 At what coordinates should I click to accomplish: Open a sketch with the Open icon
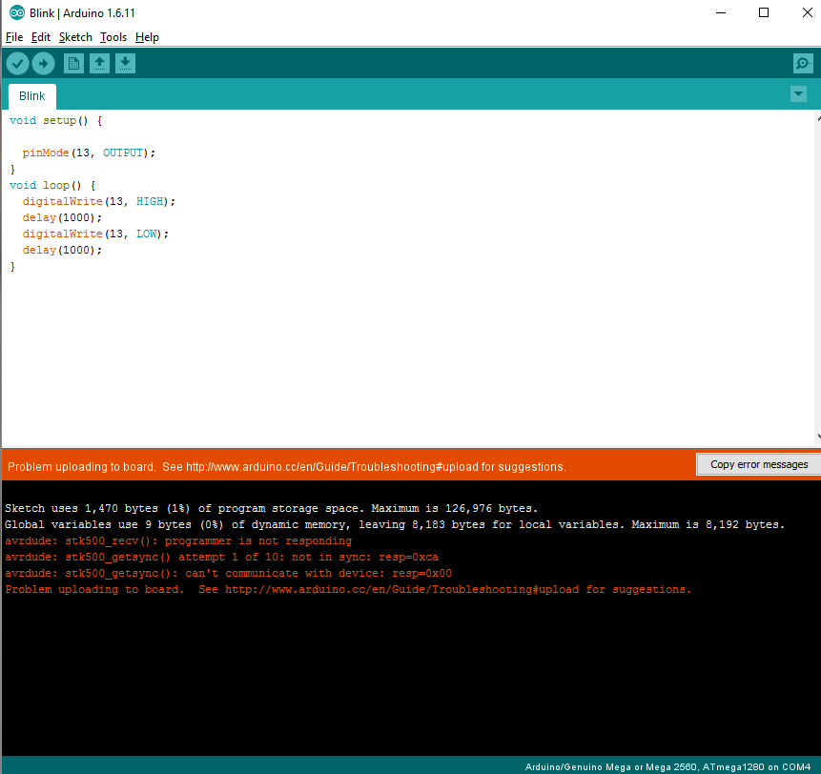point(99,64)
